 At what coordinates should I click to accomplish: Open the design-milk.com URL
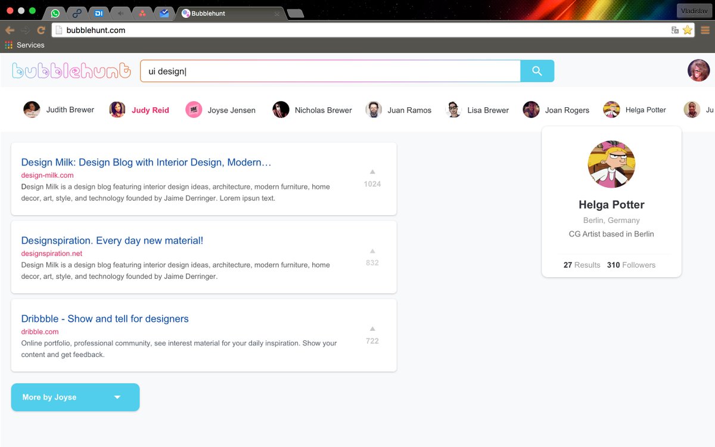(x=47, y=175)
